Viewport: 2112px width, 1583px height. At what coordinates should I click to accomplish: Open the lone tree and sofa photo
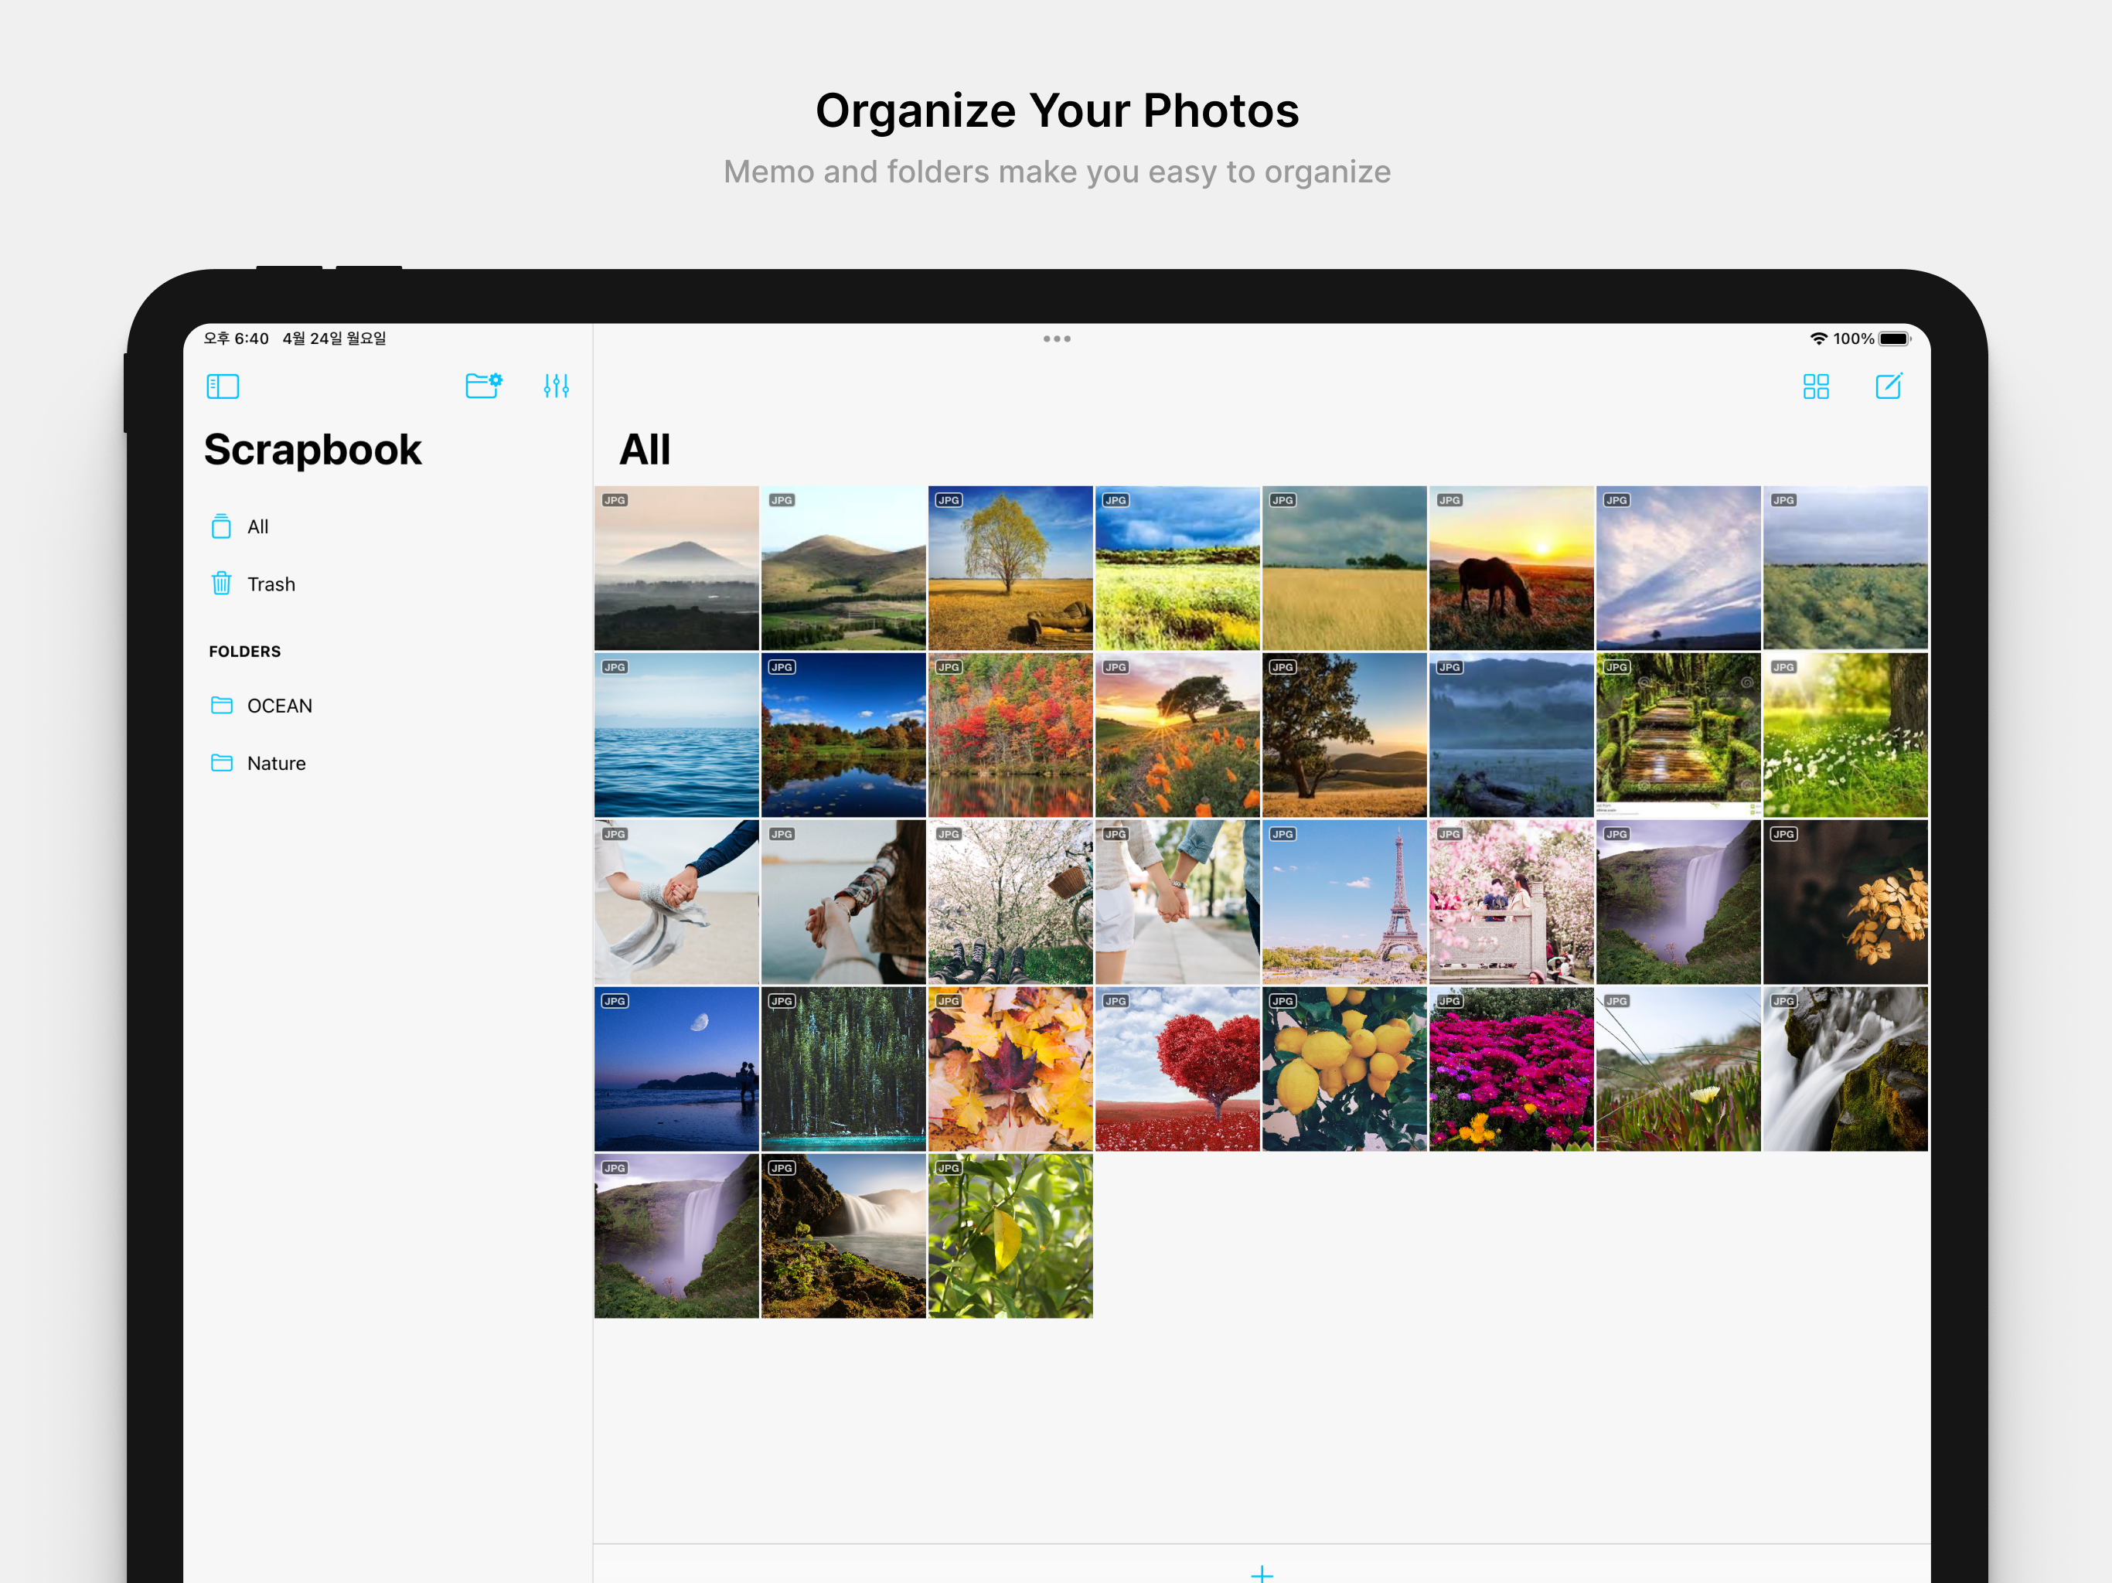point(1010,567)
